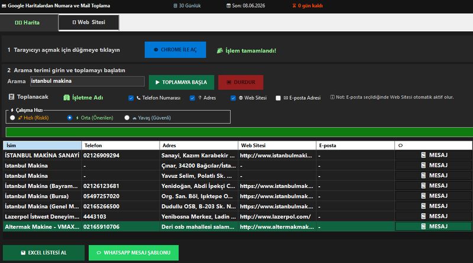
Task: Open the Web Sitesi tab
Action: pos(89,22)
